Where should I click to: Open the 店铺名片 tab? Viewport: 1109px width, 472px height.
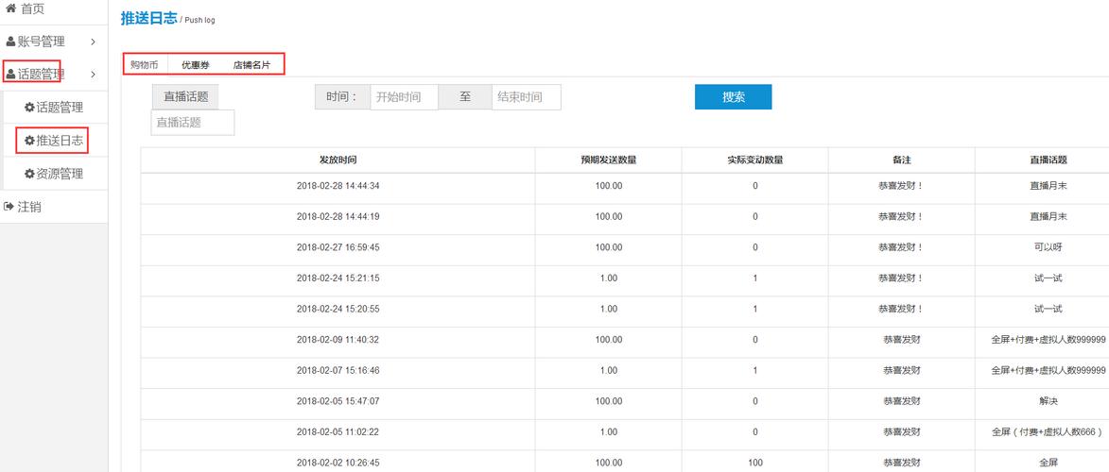click(x=251, y=65)
